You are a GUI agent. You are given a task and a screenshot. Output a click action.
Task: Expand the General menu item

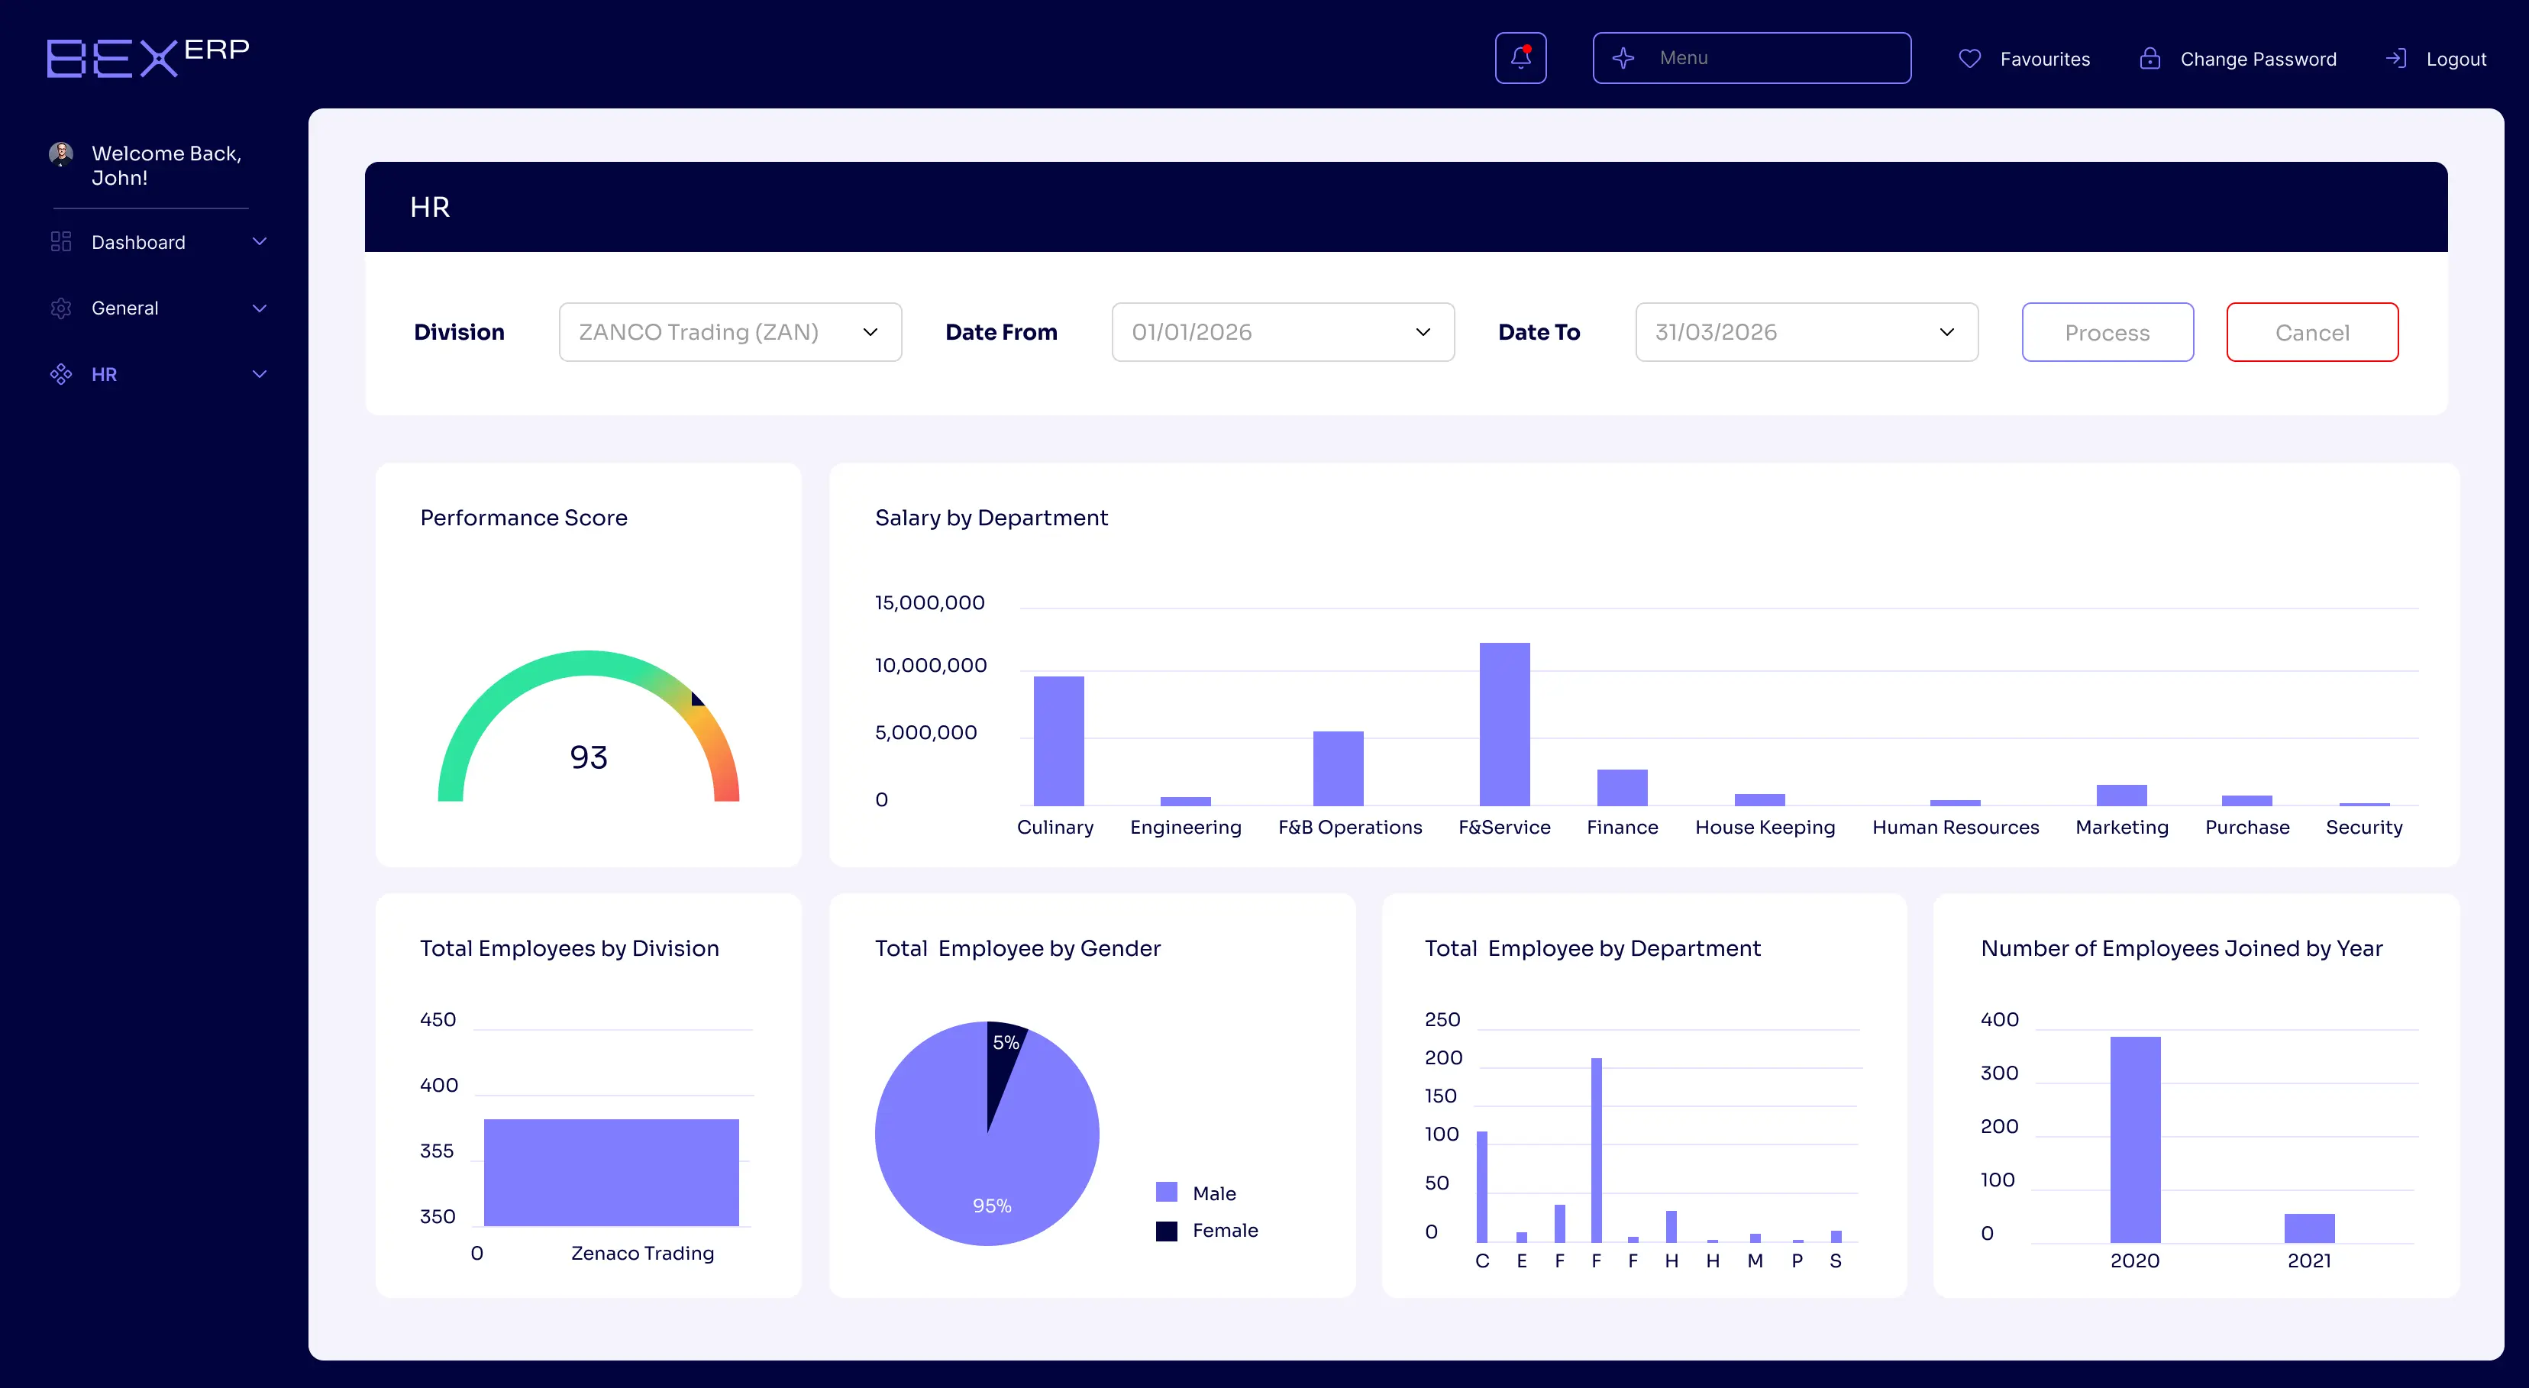click(259, 307)
